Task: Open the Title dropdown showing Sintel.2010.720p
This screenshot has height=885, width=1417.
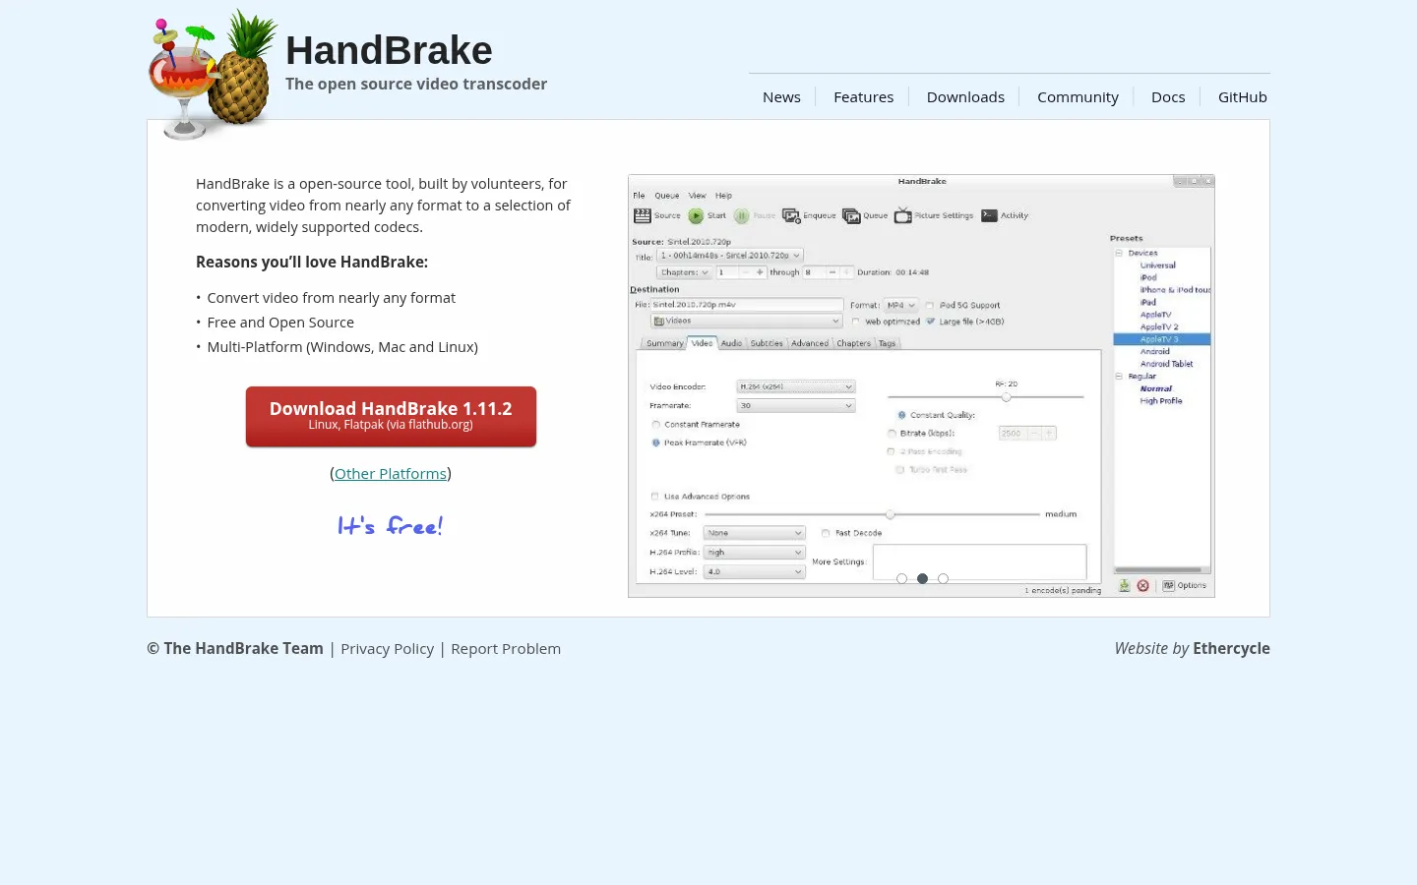Action: tap(730, 256)
